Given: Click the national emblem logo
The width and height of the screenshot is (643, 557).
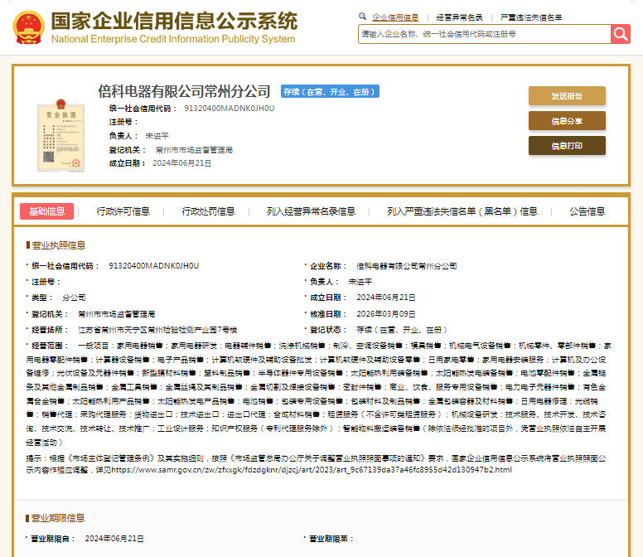Looking at the screenshot, I should point(27,28).
